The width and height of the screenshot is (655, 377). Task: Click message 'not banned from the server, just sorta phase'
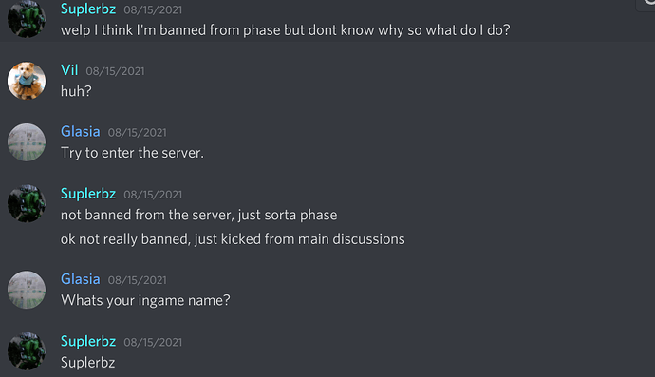(x=198, y=215)
